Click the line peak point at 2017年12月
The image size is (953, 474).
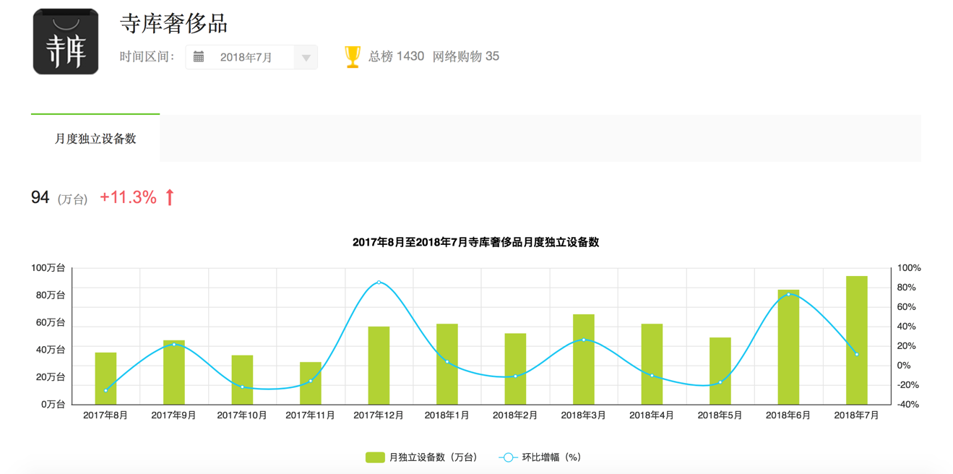pos(379,283)
